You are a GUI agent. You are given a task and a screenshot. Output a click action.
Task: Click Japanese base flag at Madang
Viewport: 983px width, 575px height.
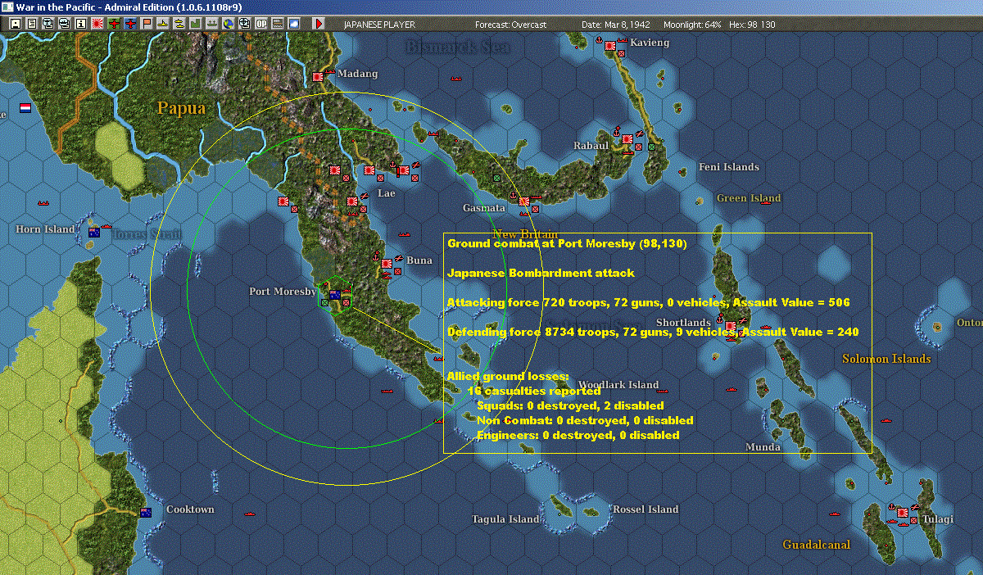(319, 77)
